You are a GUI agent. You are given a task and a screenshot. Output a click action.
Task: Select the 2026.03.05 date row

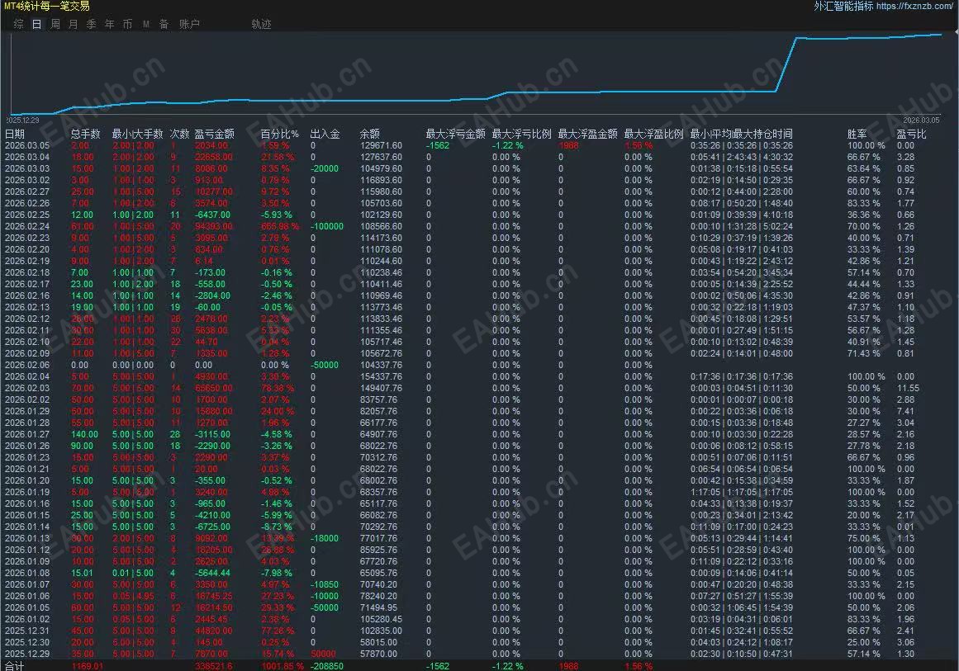(27, 145)
